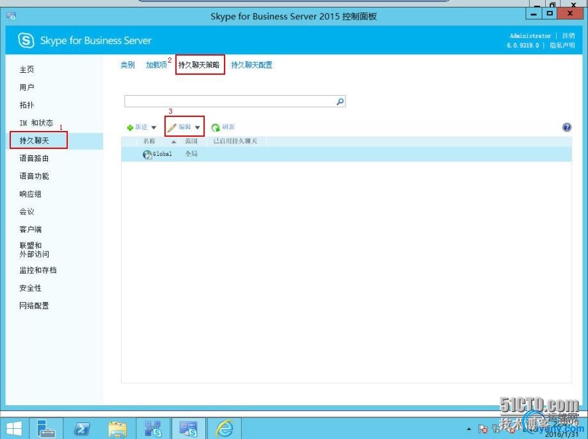This screenshot has height=439, width=588.
Task: Open 会议 in the sidebar
Action: 27,212
